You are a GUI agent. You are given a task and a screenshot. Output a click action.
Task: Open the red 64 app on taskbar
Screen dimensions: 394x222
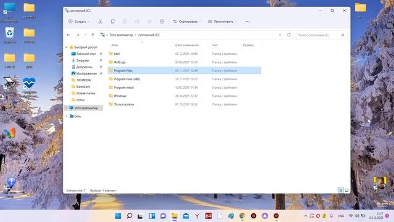tap(208, 216)
